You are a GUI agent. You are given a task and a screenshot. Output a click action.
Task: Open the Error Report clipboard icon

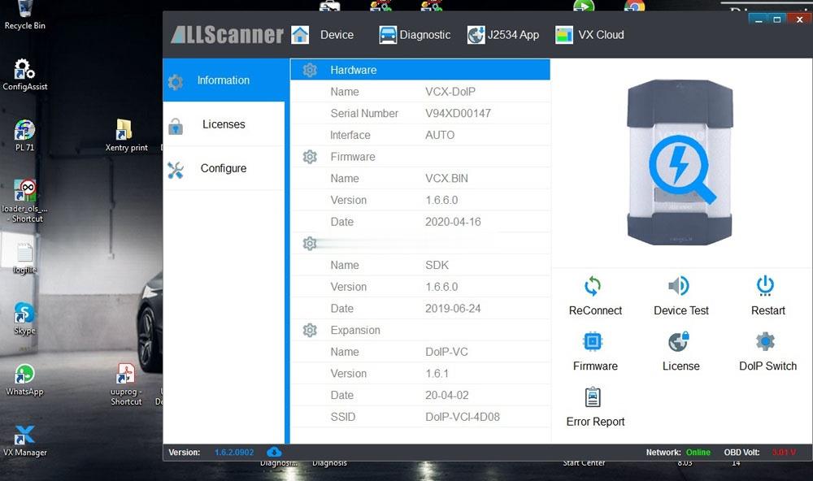(593, 397)
